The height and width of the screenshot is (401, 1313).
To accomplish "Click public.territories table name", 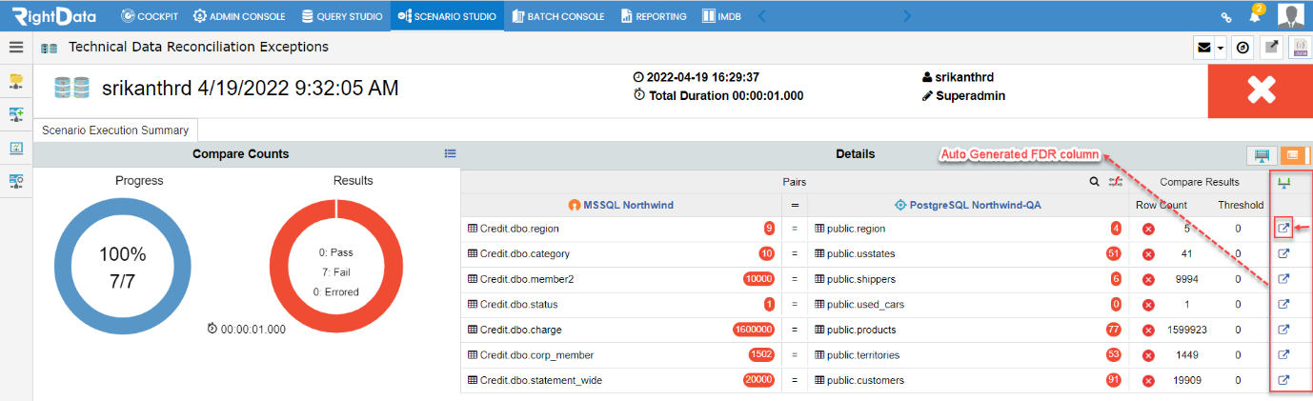I will [x=863, y=355].
